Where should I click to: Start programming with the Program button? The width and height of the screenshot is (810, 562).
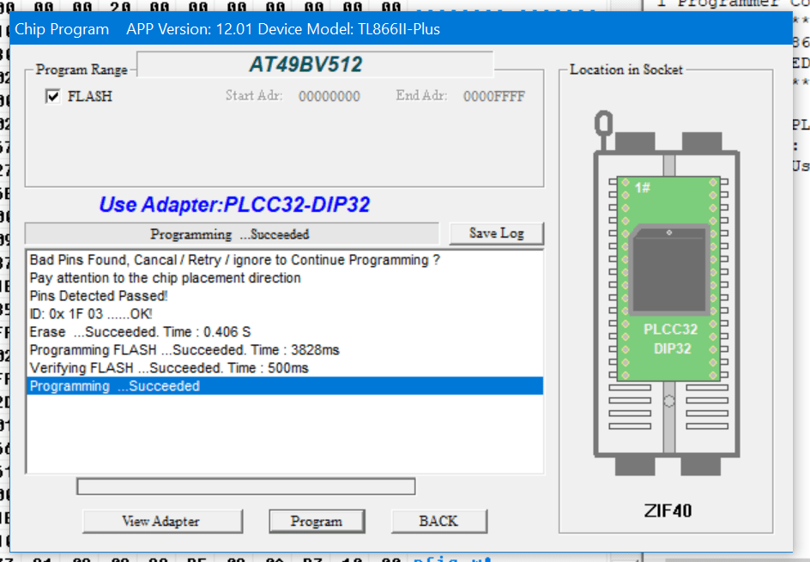click(317, 521)
